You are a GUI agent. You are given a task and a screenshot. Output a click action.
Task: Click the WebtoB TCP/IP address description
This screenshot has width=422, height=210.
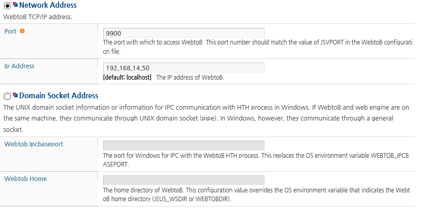pos(38,17)
